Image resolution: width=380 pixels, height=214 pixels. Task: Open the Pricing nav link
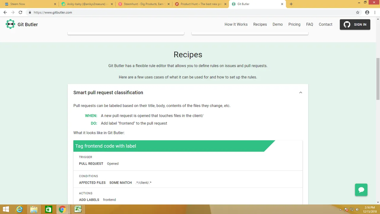(x=294, y=24)
